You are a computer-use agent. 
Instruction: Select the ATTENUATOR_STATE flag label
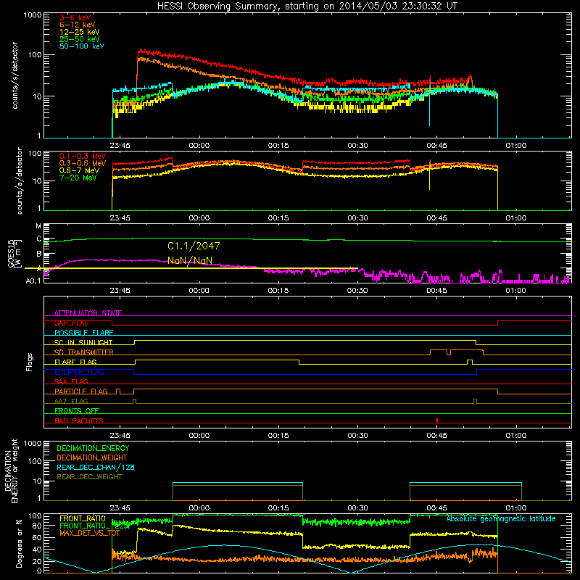pyautogui.click(x=88, y=313)
